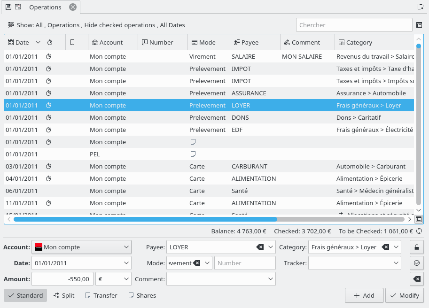This screenshot has height=308, width=429.
Task: Click the stopwatch icon on SALAIRE row
Action: pyautogui.click(x=48, y=56)
